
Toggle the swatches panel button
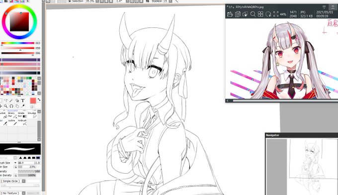pyautogui.click(x=22, y=1)
